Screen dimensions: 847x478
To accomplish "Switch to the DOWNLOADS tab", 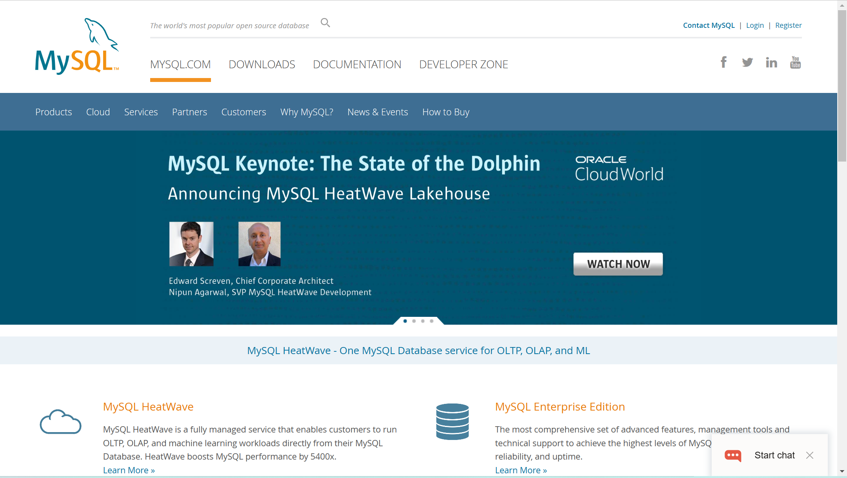I will coord(262,64).
